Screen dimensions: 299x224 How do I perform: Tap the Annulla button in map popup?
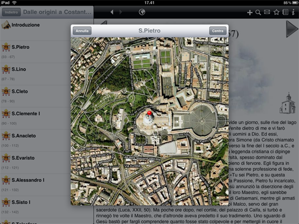tap(82, 31)
